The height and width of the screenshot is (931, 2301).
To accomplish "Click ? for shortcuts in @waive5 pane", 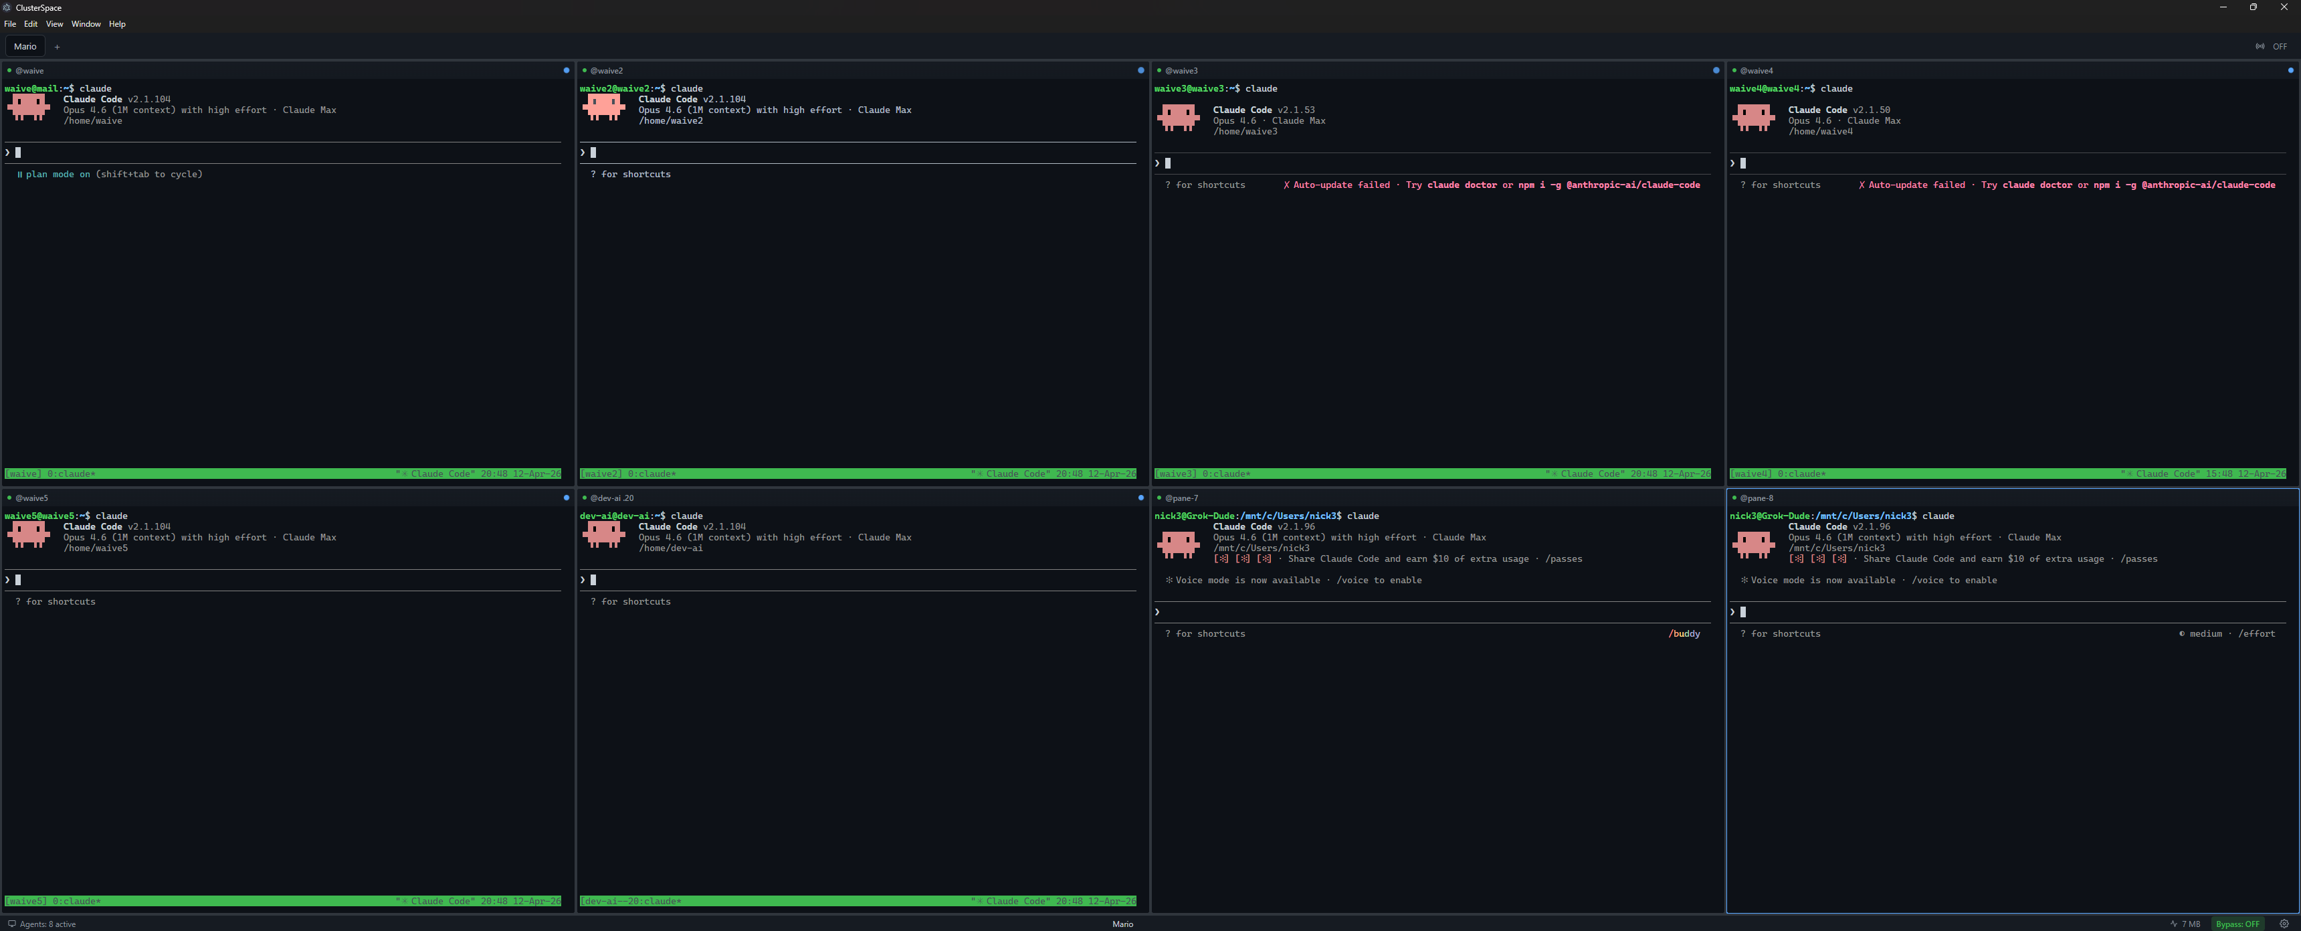I will [x=56, y=601].
